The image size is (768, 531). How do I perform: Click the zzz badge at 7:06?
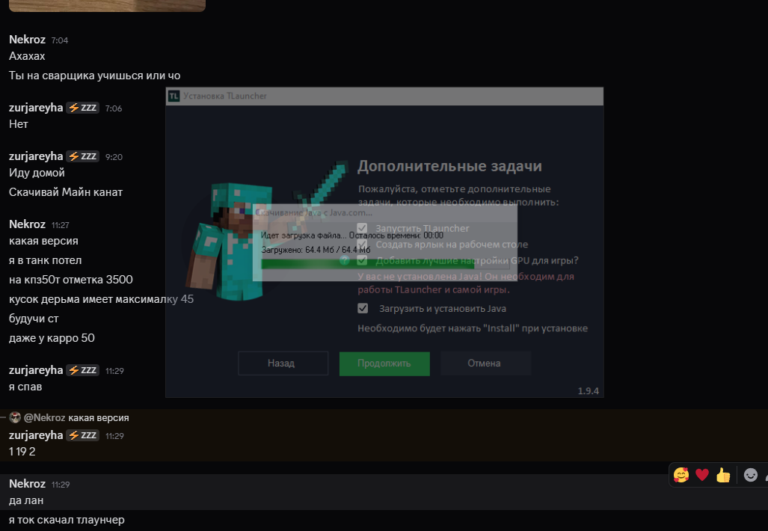click(83, 108)
